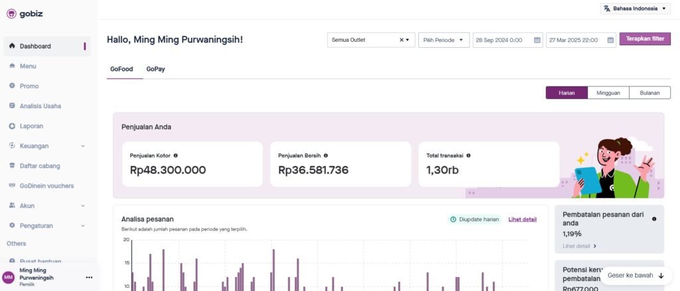Click the Analisa pesanan heading

coord(147,219)
